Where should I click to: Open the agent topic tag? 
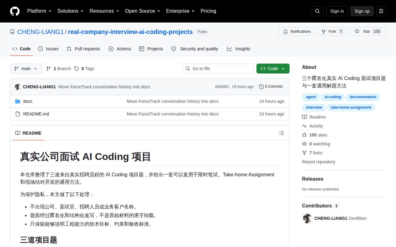311,97
